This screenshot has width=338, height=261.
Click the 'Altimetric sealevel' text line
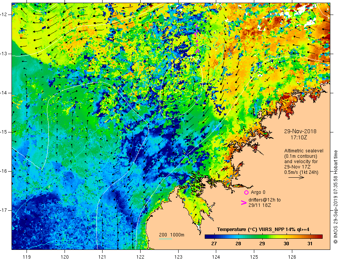pyautogui.click(x=304, y=151)
